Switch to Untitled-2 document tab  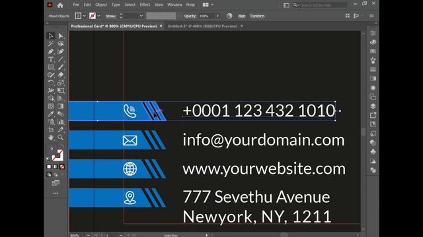pyautogui.click(x=202, y=26)
